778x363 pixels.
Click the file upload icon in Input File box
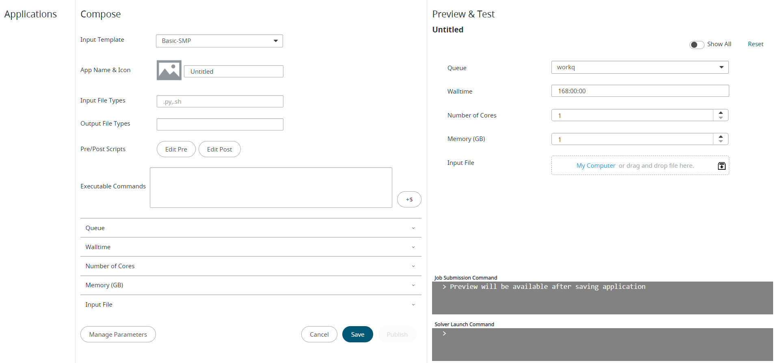point(722,166)
